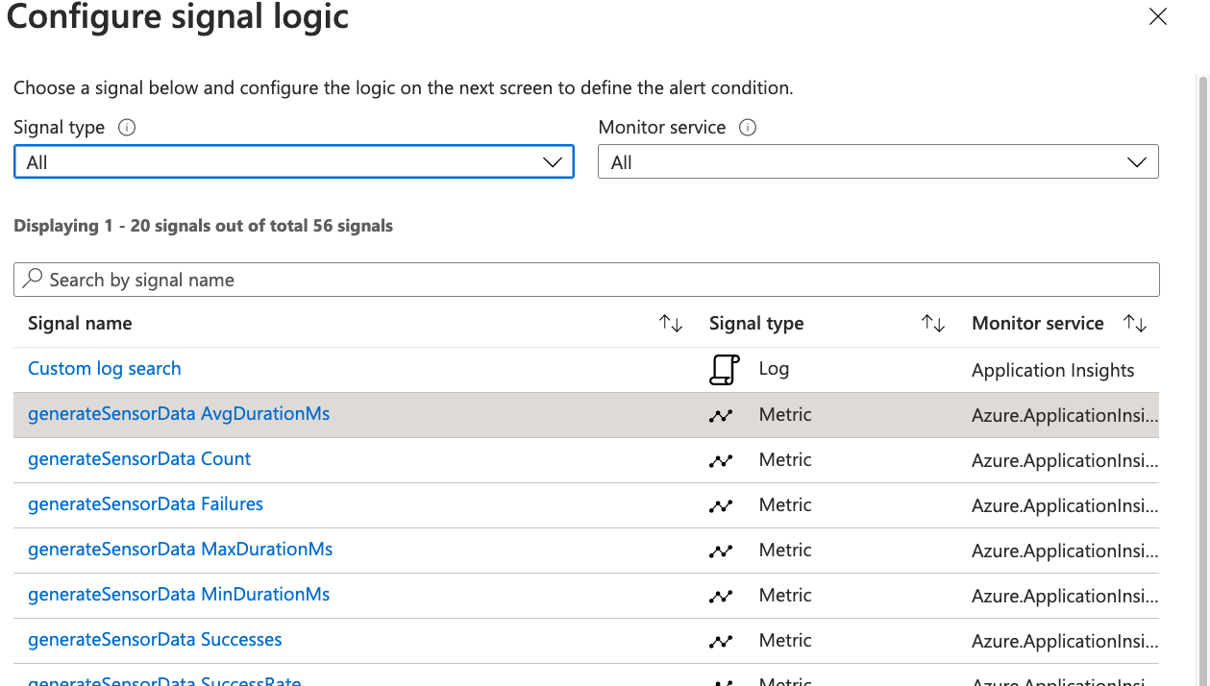1210x686 pixels.
Task: Select the generateSensorData AvgDurationMs signal
Action: 179,414
